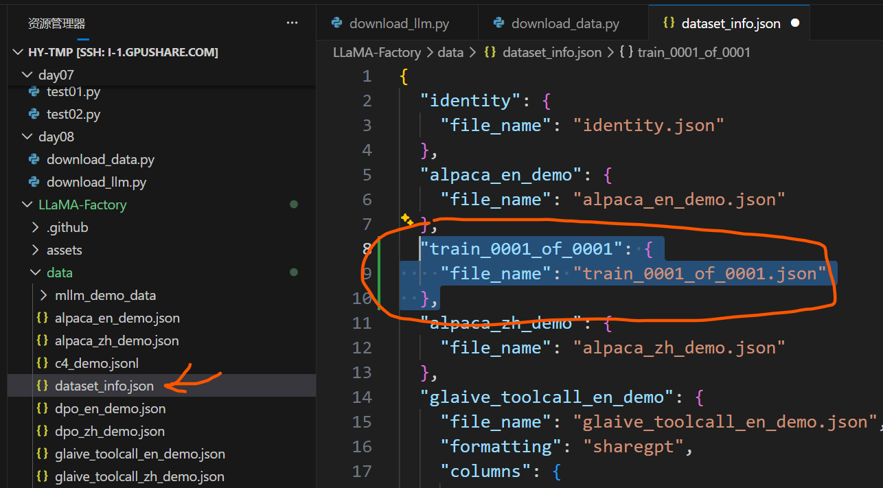Click "identity.json" value on line 3
Viewport: 883px width, 488px height.
[x=649, y=126]
